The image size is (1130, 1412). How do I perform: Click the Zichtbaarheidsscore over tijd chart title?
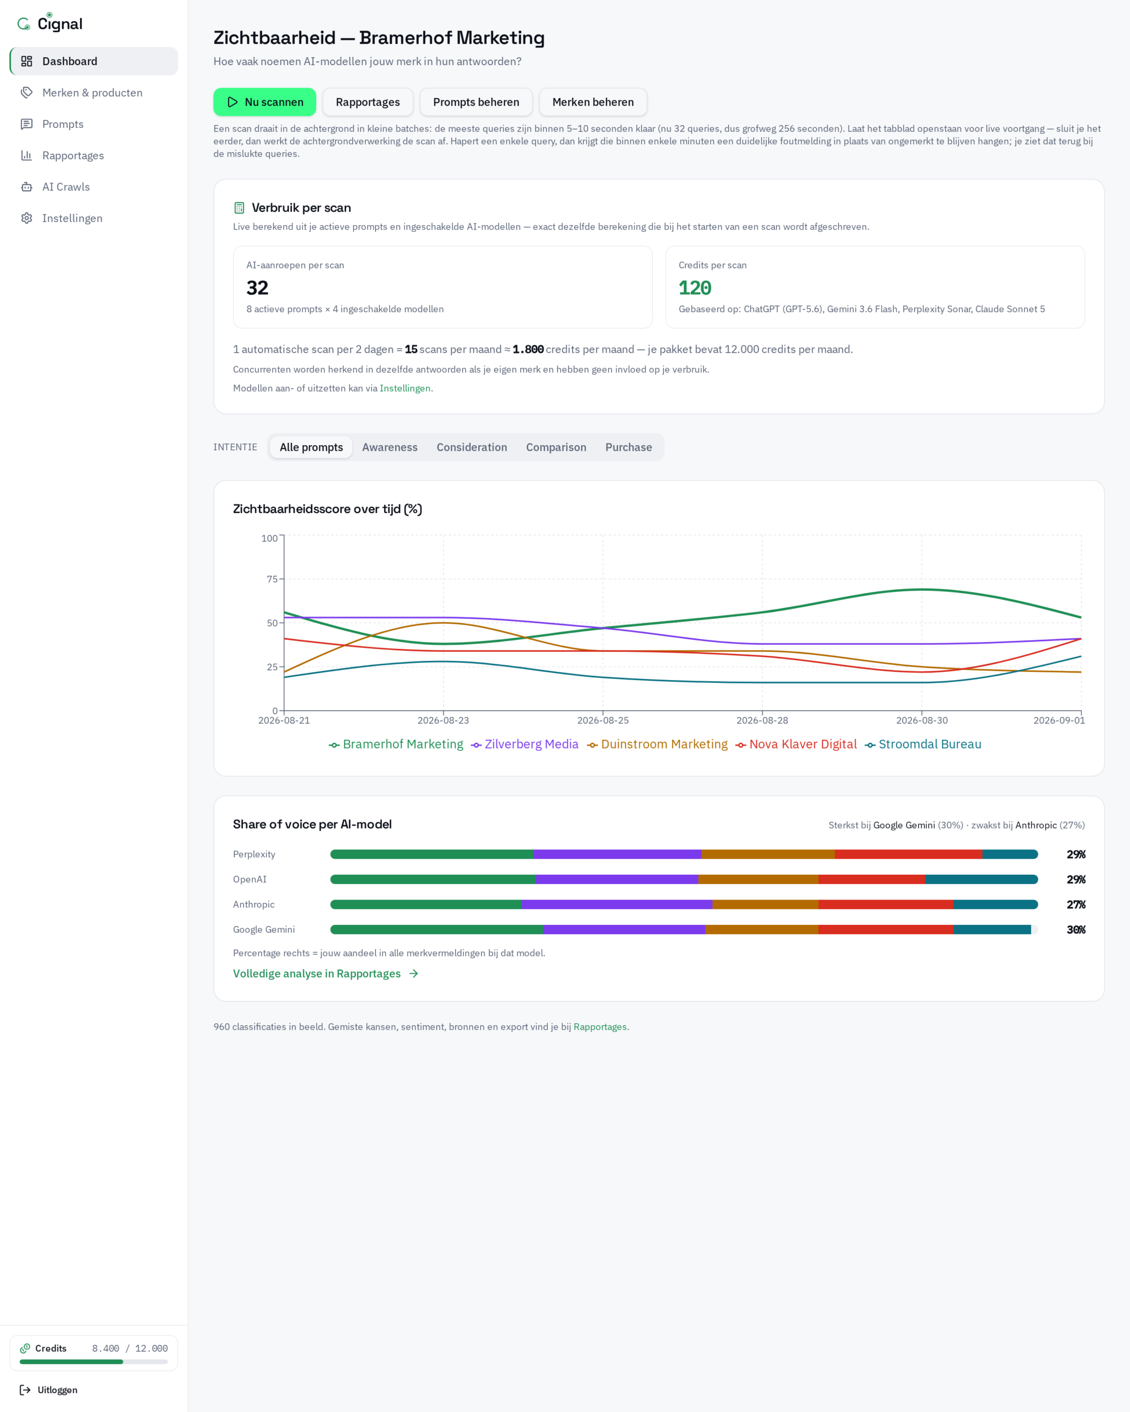[x=328, y=509]
